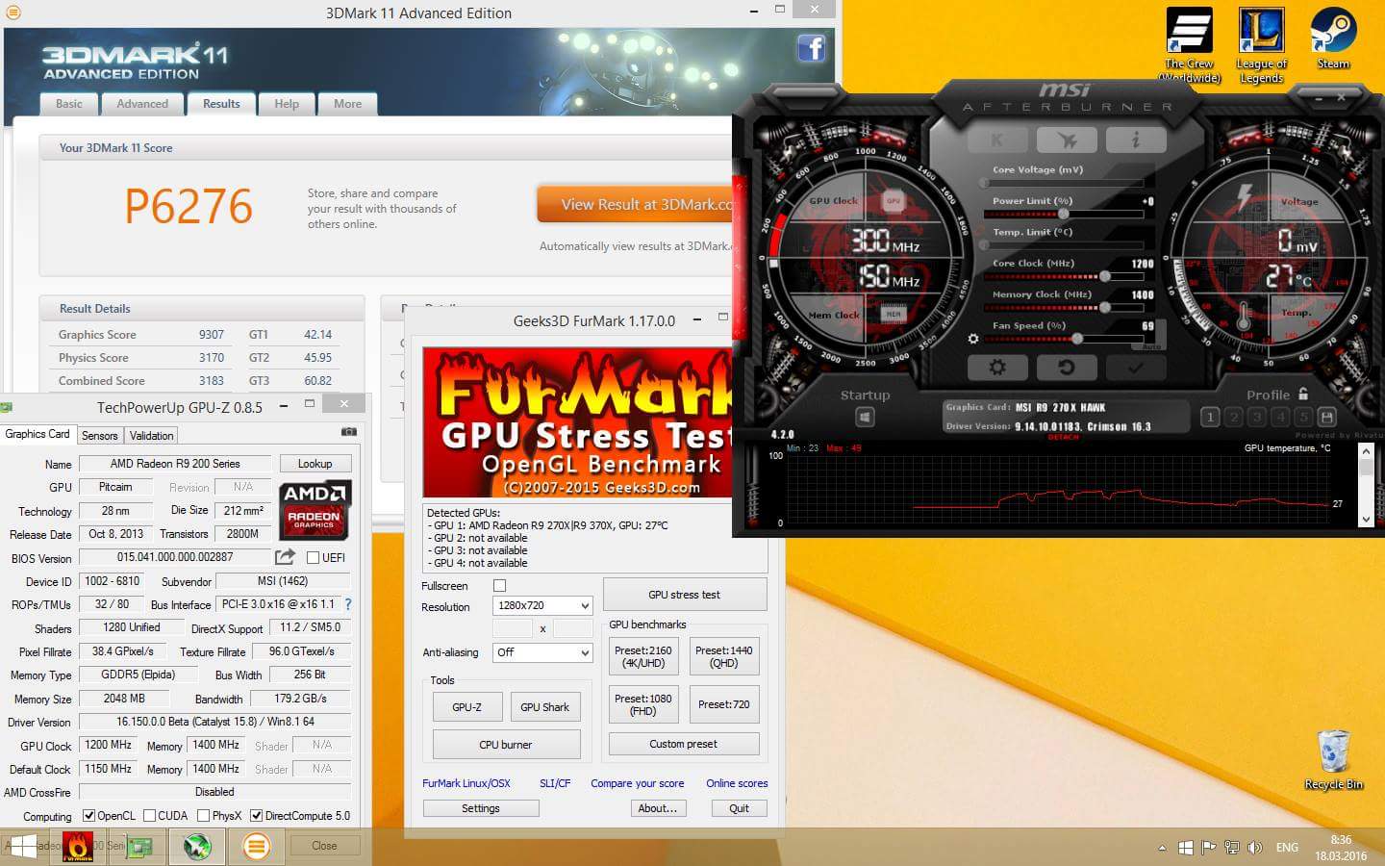Start the GPU stress test in FurMark
1385x866 pixels.
(x=685, y=595)
